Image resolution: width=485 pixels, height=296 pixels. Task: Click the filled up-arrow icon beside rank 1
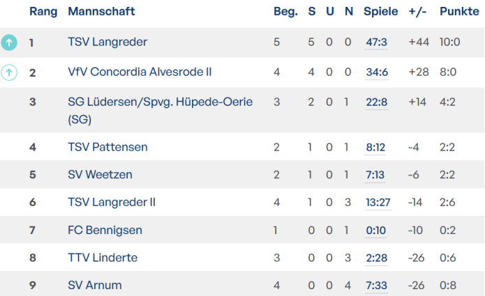tap(9, 42)
